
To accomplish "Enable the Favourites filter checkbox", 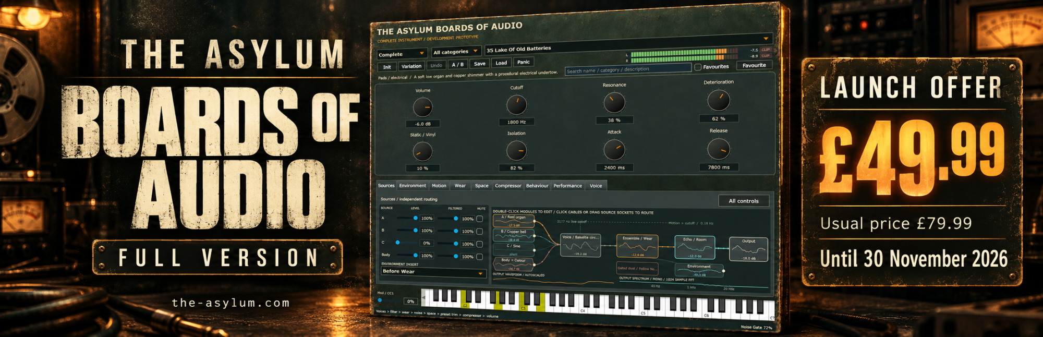I will 698,67.
